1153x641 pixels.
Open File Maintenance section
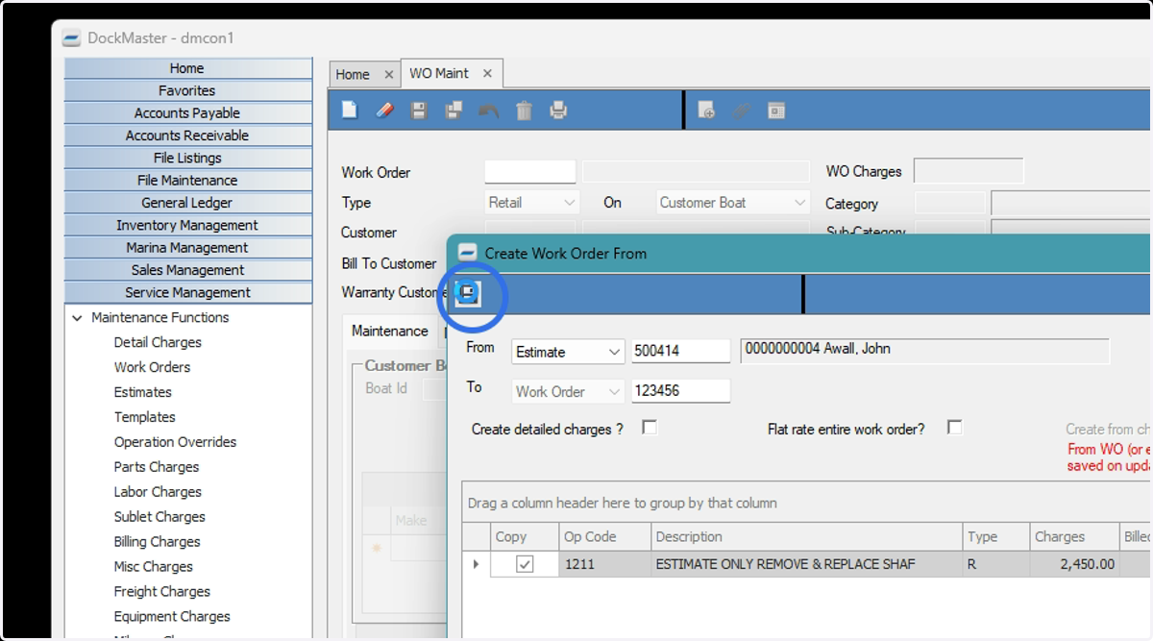pos(187,180)
